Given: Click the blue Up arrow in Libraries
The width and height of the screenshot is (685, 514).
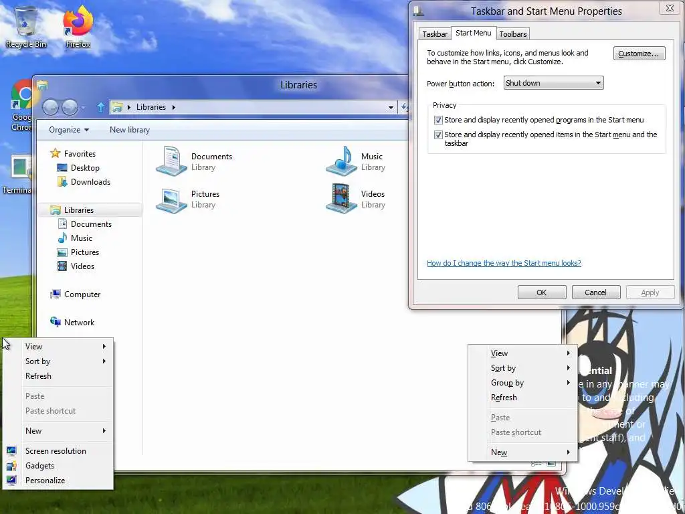Looking at the screenshot, I should tap(101, 107).
